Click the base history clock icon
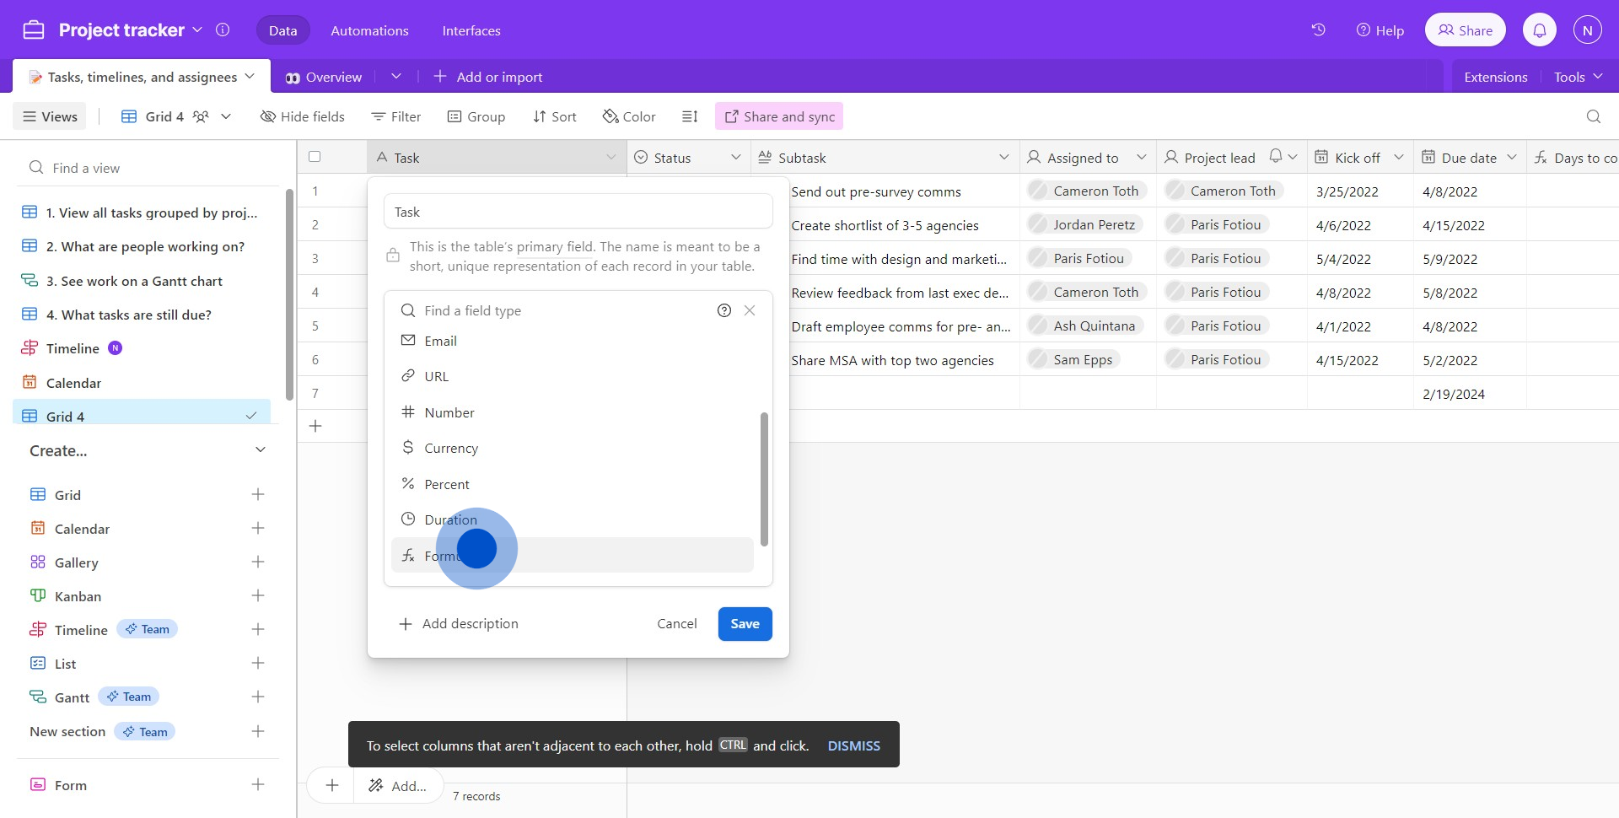This screenshot has height=818, width=1619. (1318, 30)
